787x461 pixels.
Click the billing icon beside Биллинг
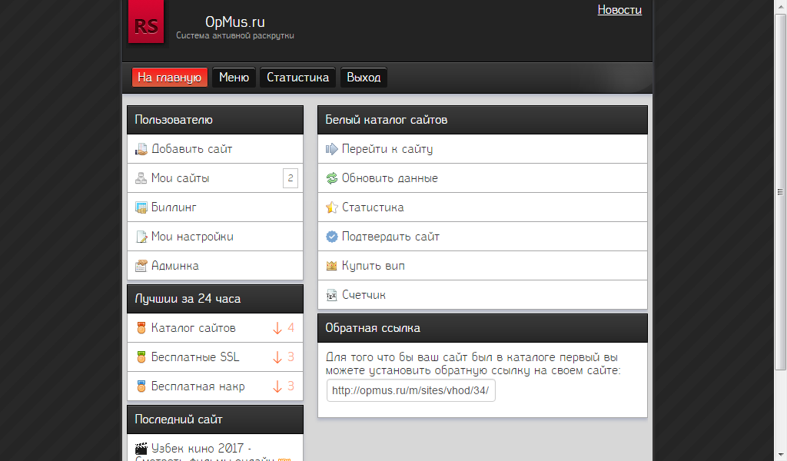click(x=141, y=207)
